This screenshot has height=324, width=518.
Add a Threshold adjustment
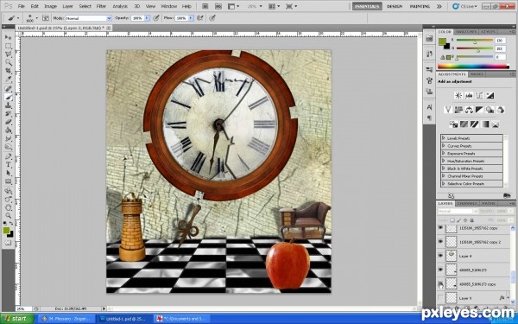[474, 124]
